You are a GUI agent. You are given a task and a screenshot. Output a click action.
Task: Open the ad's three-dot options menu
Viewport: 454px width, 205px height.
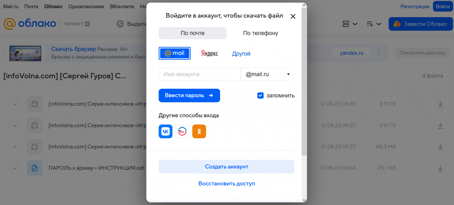[x=379, y=53]
